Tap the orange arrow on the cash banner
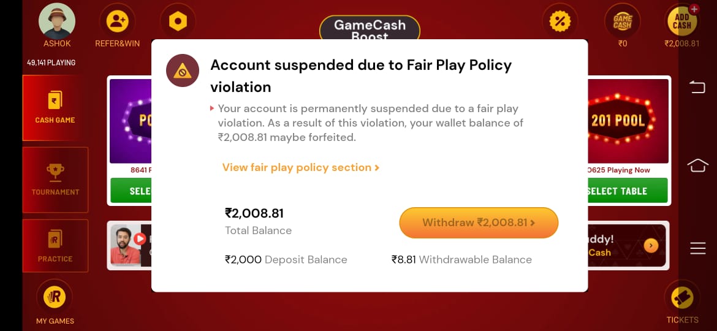The image size is (717, 331). (x=651, y=246)
